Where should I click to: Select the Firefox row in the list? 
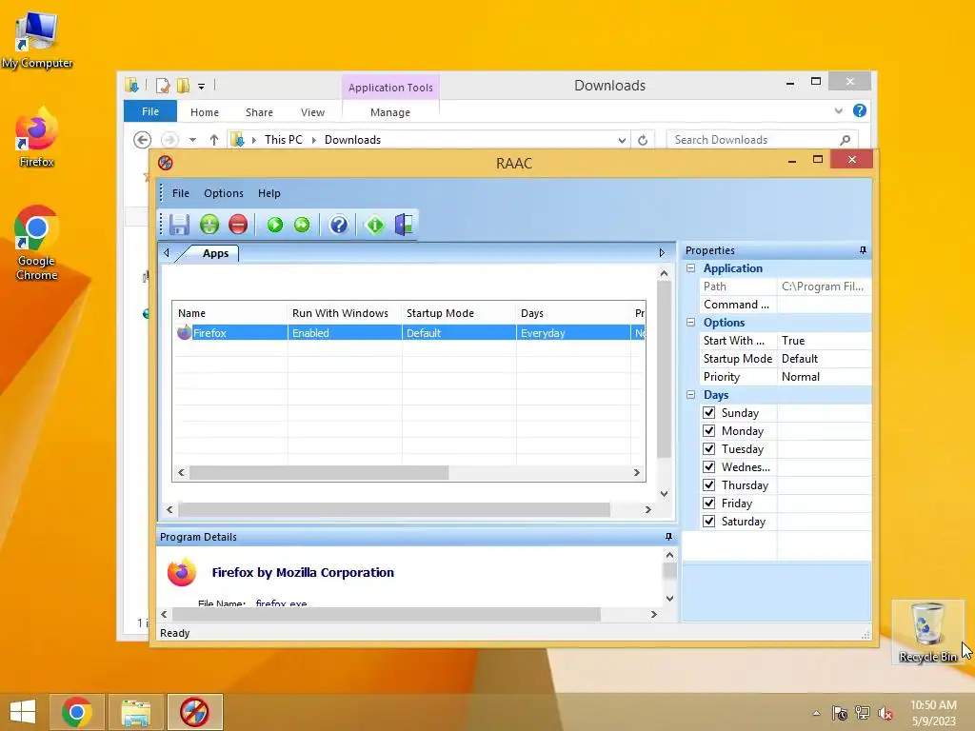pos(409,332)
